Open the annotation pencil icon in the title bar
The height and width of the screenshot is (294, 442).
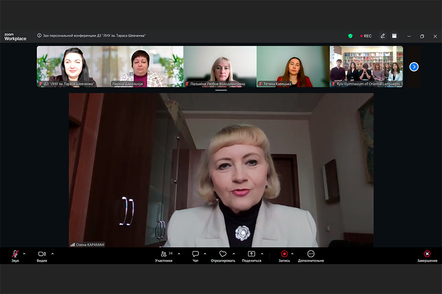pos(383,36)
